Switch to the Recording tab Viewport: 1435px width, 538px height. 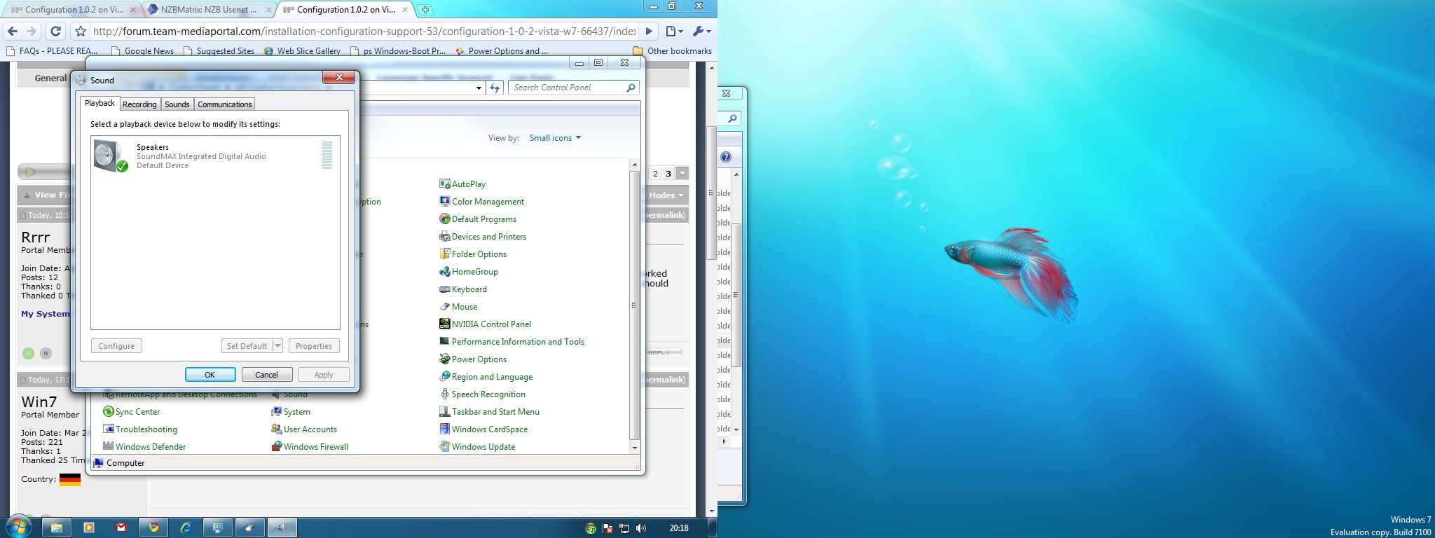139,104
